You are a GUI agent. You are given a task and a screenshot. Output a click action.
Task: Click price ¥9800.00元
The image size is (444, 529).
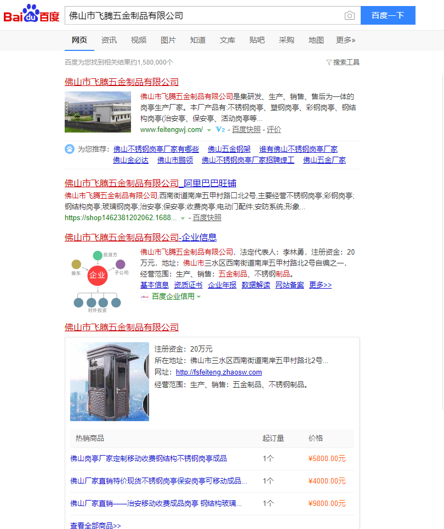pyautogui.click(x=327, y=504)
